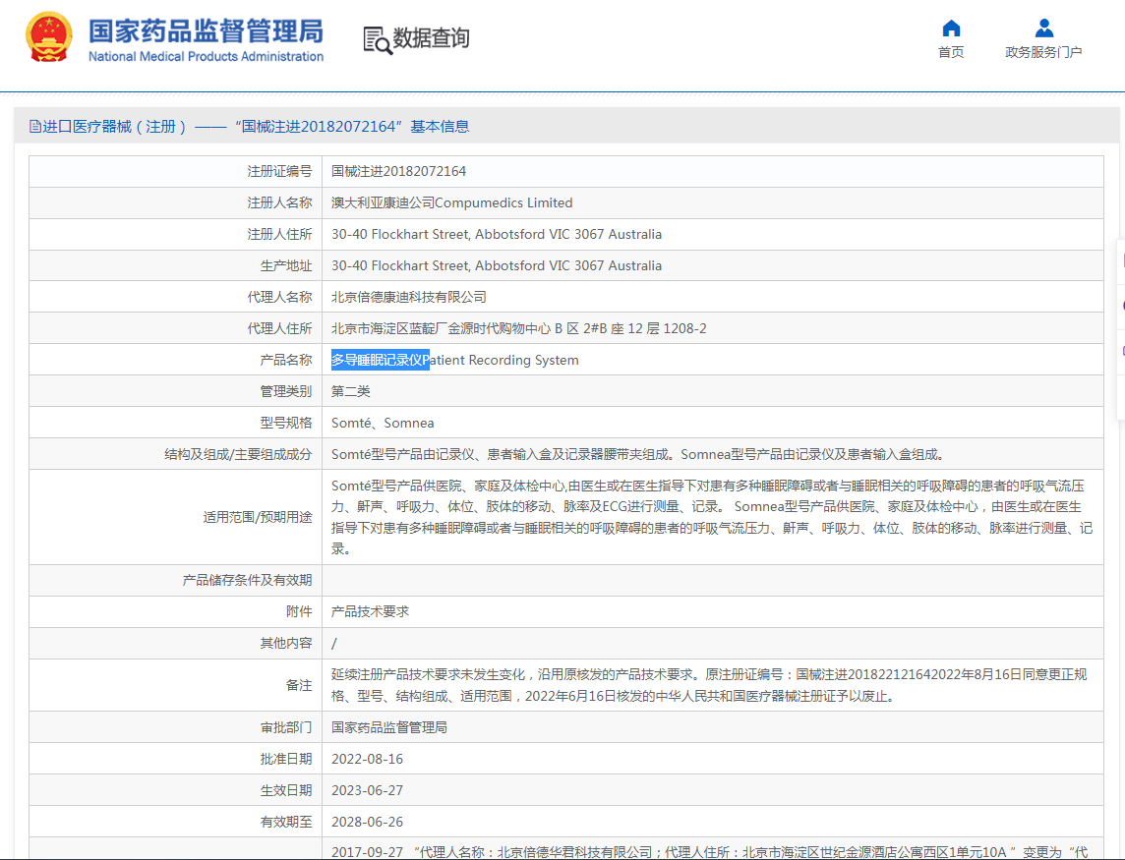Click the 有效期至 row label
Viewport: 1125px width, 860px height.
pos(286,822)
